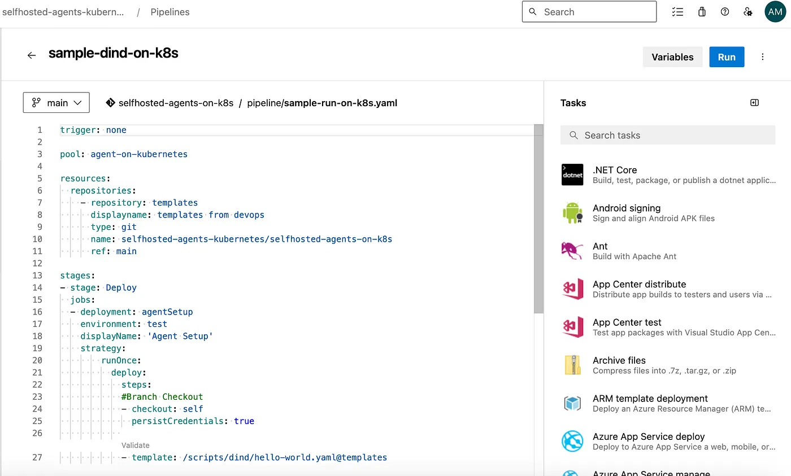Click the magnifier icon in Search tasks
This screenshot has width=791, height=476.
coord(573,135)
